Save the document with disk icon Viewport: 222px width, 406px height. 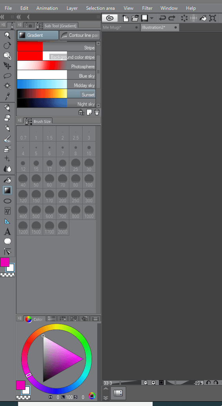(144, 18)
